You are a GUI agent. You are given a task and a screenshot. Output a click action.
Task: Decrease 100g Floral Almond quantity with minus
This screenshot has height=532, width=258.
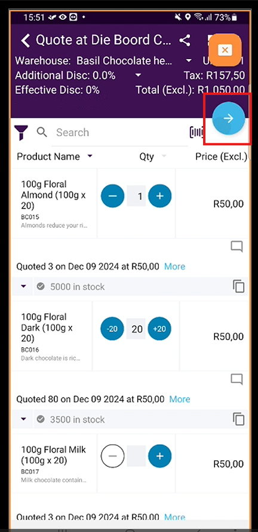point(112,196)
